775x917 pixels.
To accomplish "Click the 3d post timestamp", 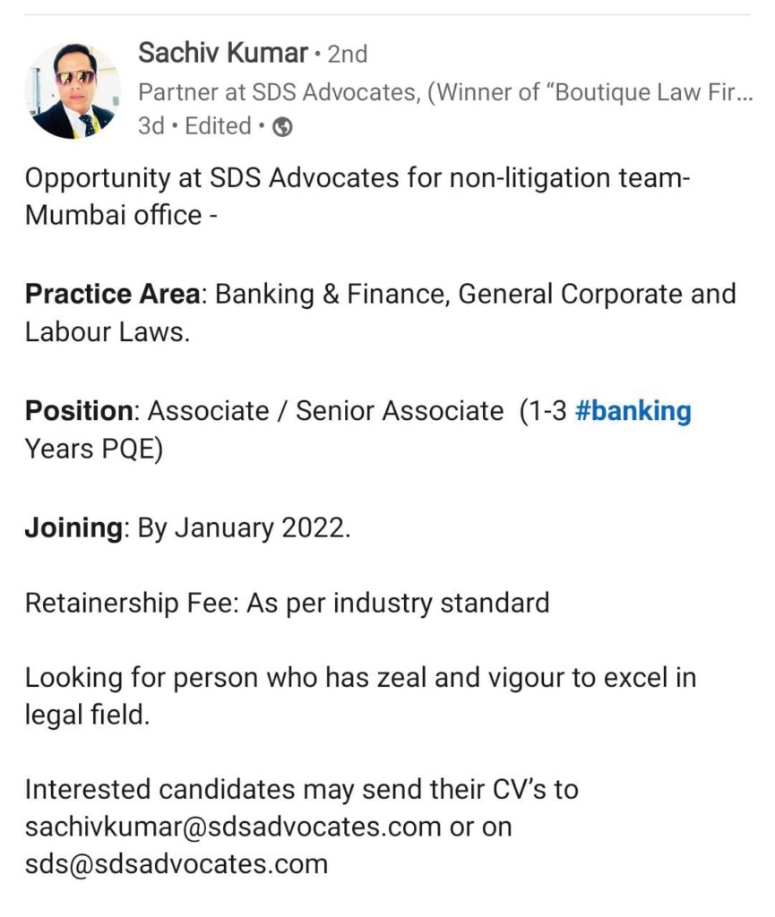I will 151,125.
